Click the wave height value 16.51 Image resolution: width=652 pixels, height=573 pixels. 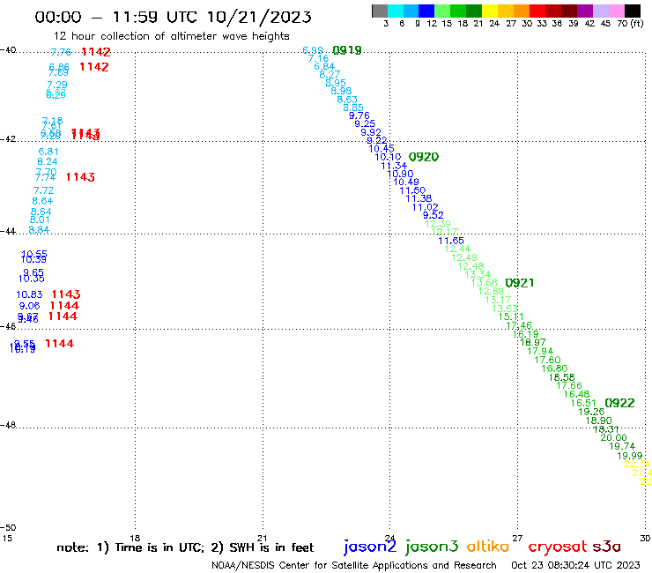(x=583, y=403)
